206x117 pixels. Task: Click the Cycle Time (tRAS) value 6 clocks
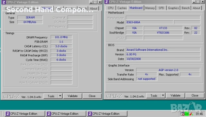(x=61, y=60)
